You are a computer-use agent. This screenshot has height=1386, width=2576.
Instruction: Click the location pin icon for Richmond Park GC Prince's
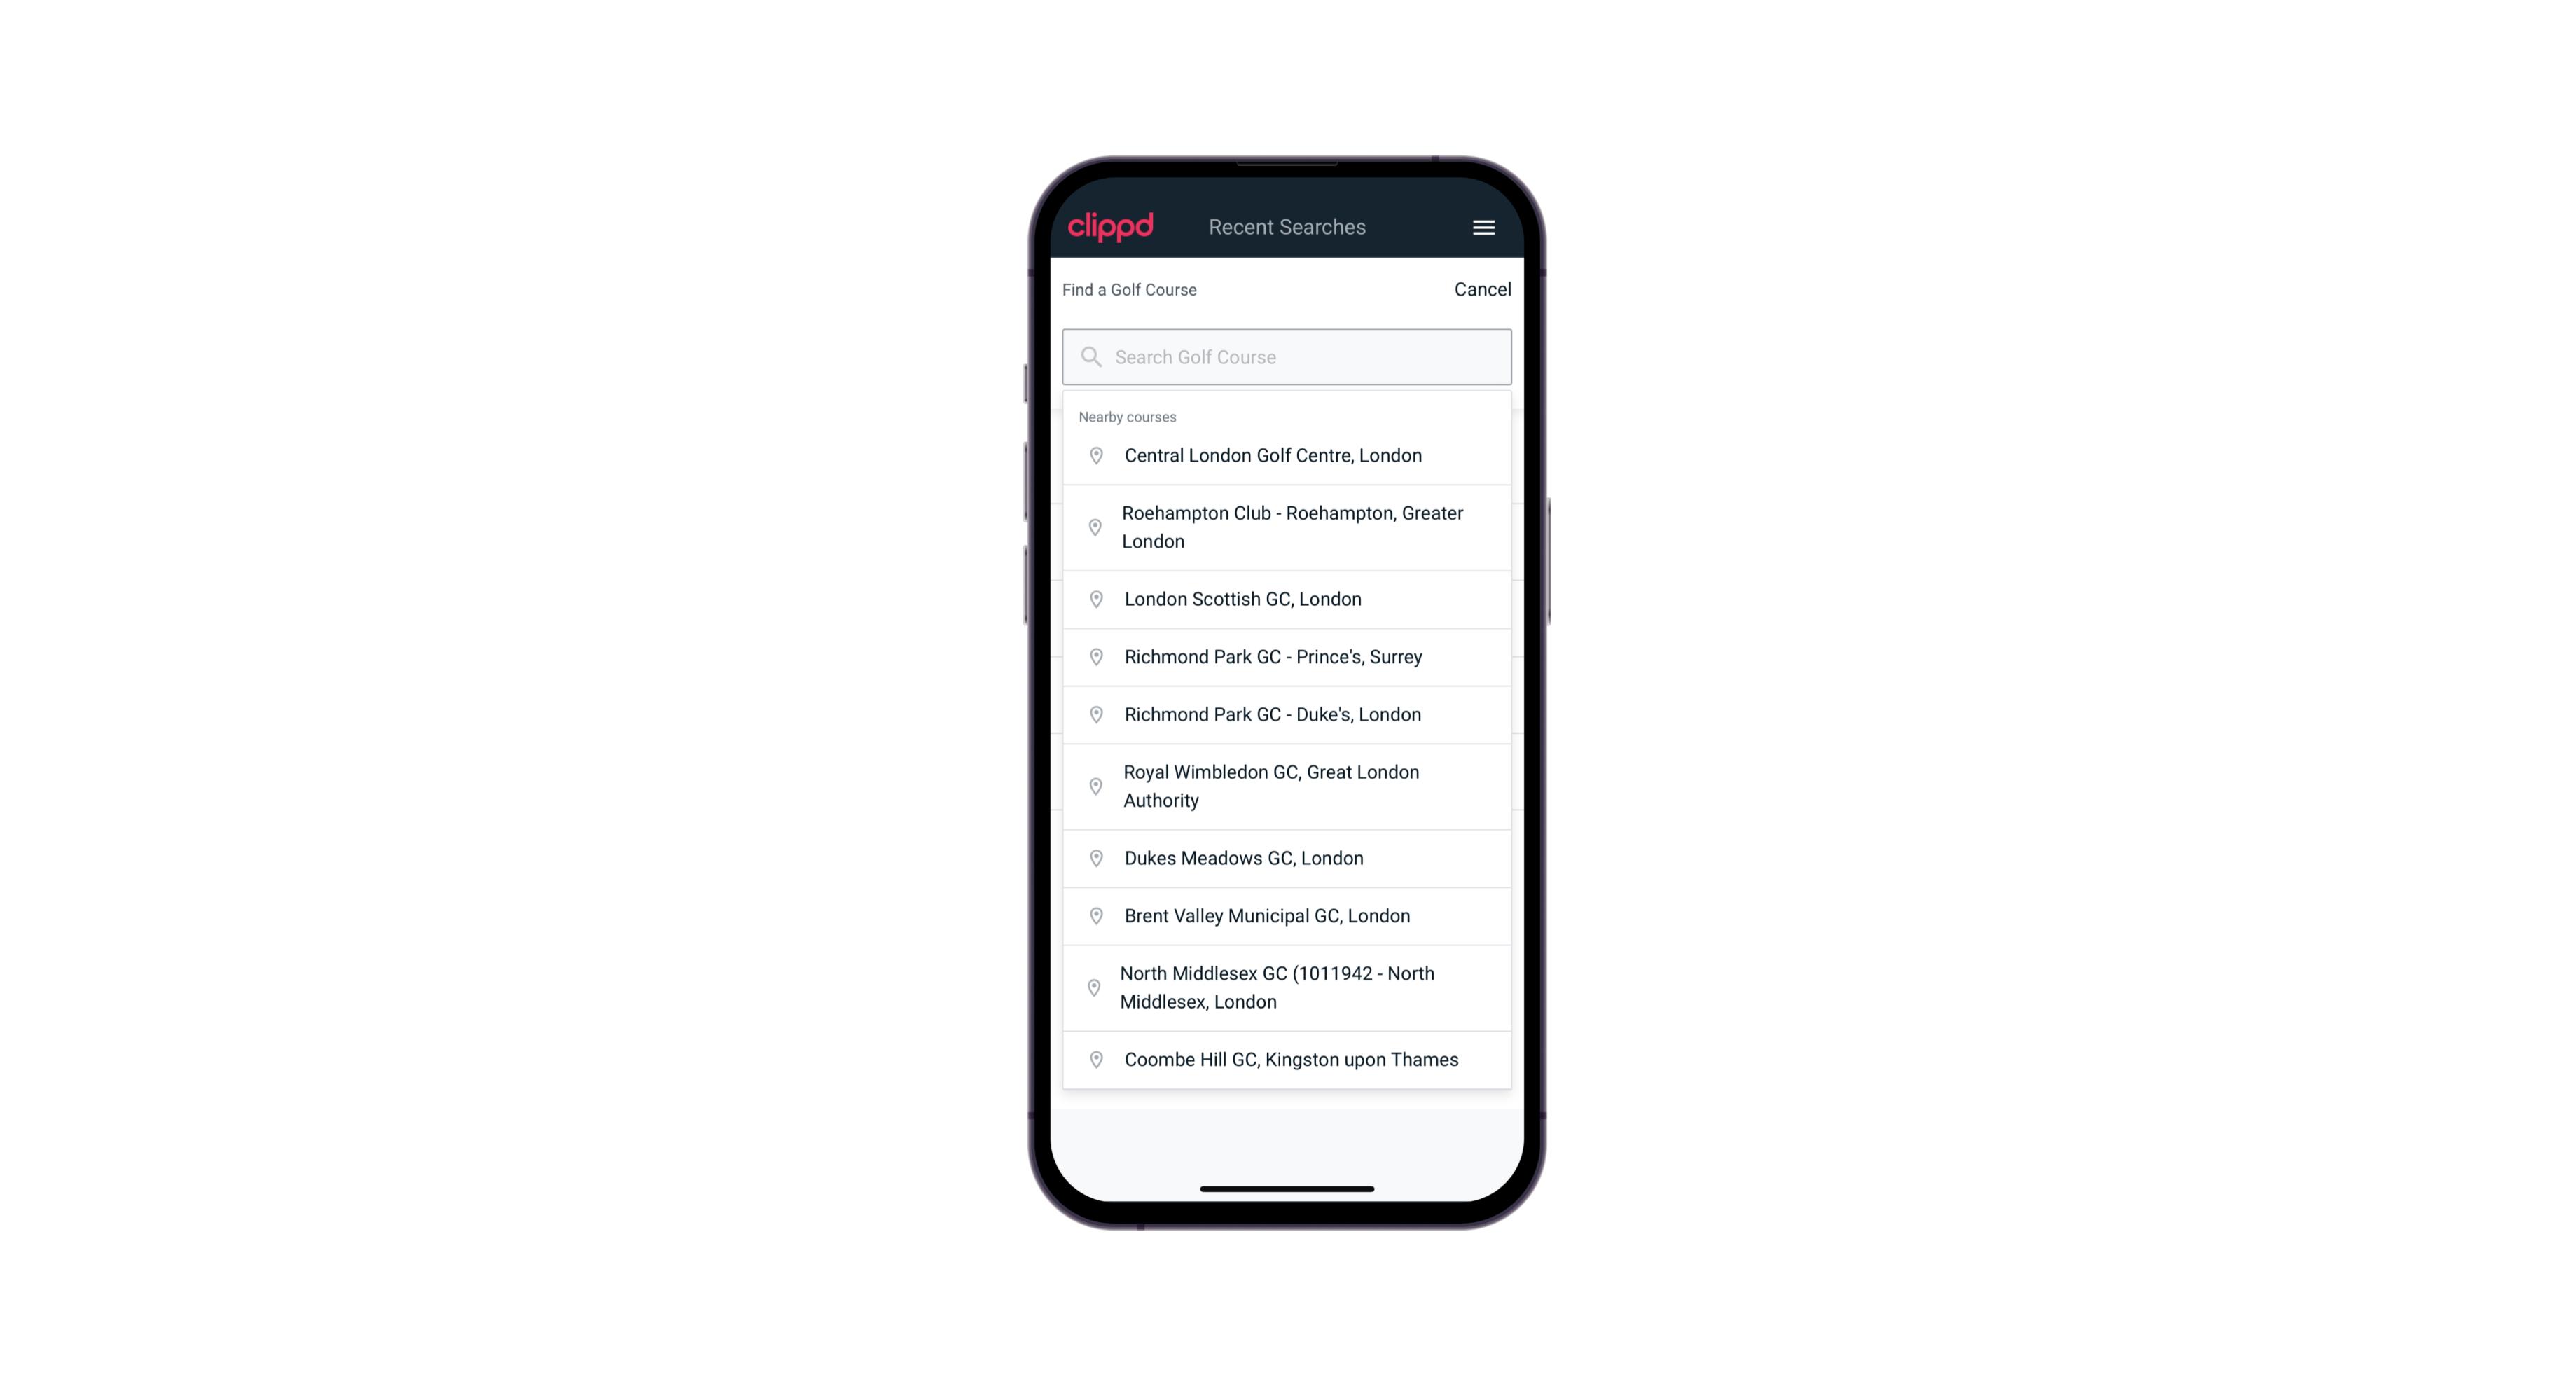(x=1095, y=656)
